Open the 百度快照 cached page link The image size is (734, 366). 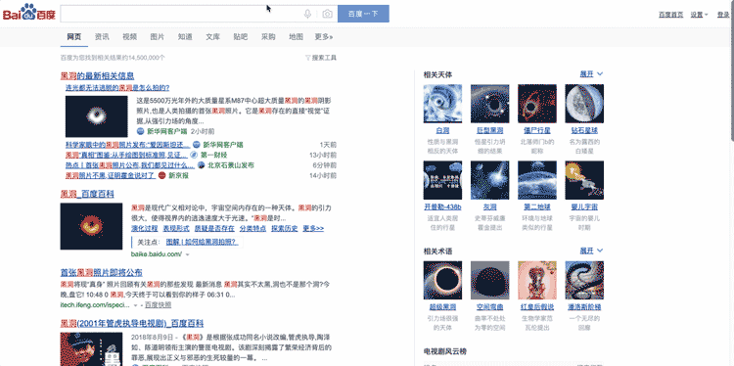[158, 305]
